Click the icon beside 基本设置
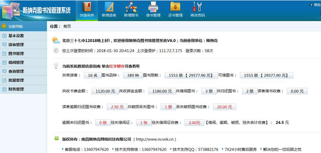321x153 pixels. pyautogui.click(x=4, y=36)
